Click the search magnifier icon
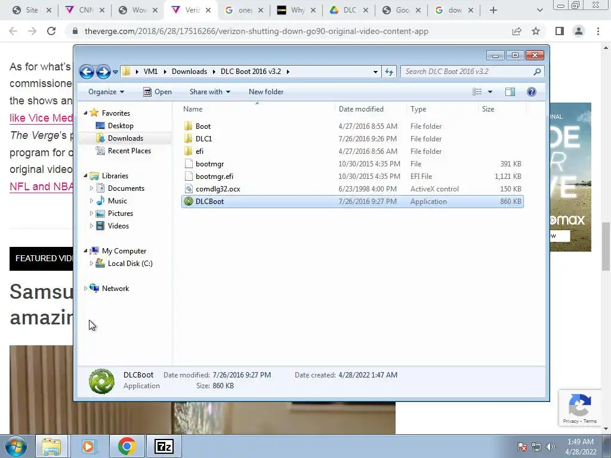This screenshot has width=611, height=458. tap(538, 72)
